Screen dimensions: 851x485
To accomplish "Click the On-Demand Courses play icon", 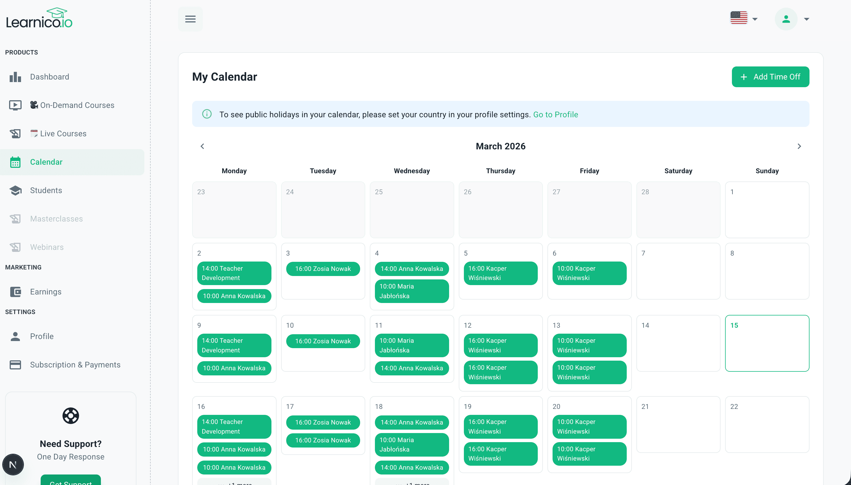I will tap(15, 105).
